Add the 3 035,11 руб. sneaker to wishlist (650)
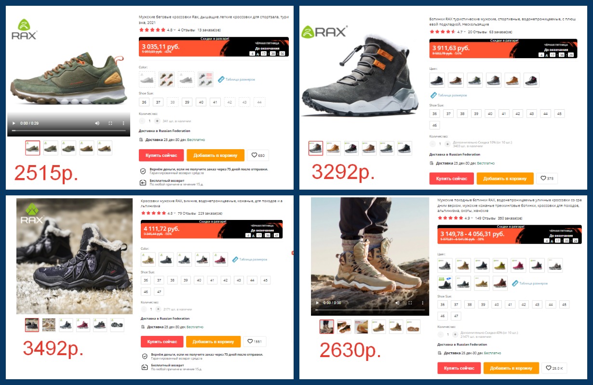Image resolution: width=593 pixels, height=385 pixels. pyautogui.click(x=258, y=155)
